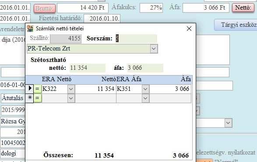Click the empty Nettó cell in new row
257x162 pixels.
95,98
